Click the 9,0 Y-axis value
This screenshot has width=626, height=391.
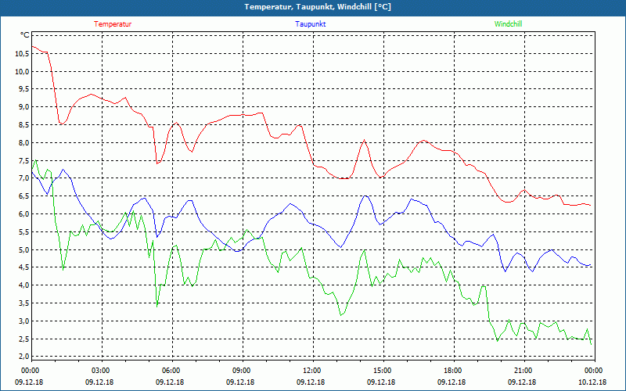tap(23, 107)
